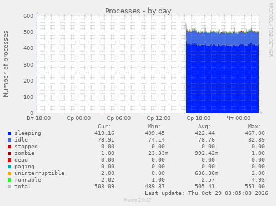Click the runnable legend color swatch
The width and height of the screenshot is (276, 206).
tap(9, 180)
